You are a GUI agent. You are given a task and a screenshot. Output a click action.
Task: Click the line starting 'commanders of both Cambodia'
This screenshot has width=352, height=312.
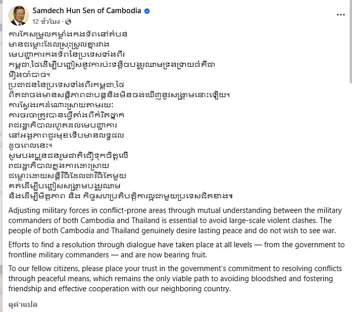point(170,220)
